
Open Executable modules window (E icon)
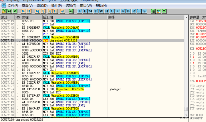(x=85, y=11)
